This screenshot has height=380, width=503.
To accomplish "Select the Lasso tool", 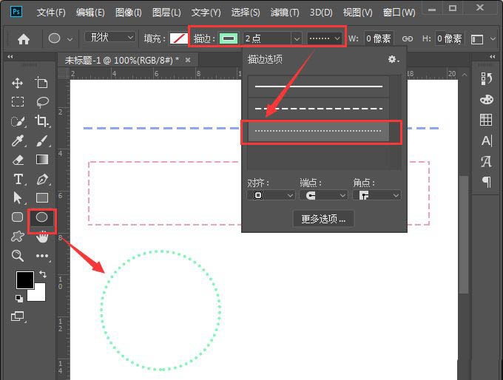I will [42, 102].
